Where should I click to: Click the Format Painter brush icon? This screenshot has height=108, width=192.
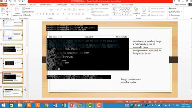[x=7, y=15]
